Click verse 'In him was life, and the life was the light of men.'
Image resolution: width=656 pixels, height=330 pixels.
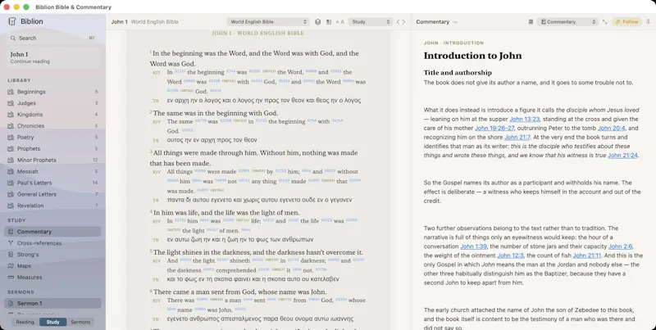point(226,213)
